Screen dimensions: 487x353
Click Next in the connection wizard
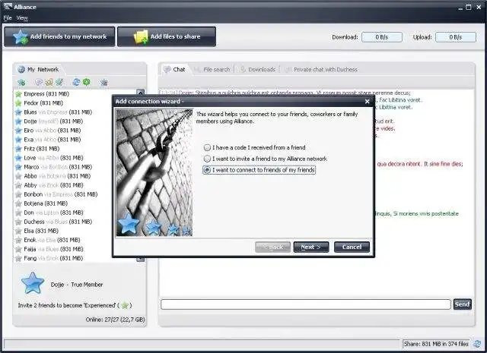[311, 247]
